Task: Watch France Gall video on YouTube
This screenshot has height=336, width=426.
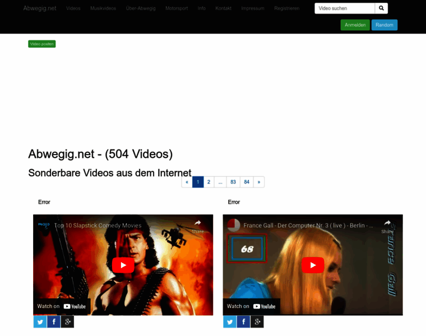Action: coord(251,306)
